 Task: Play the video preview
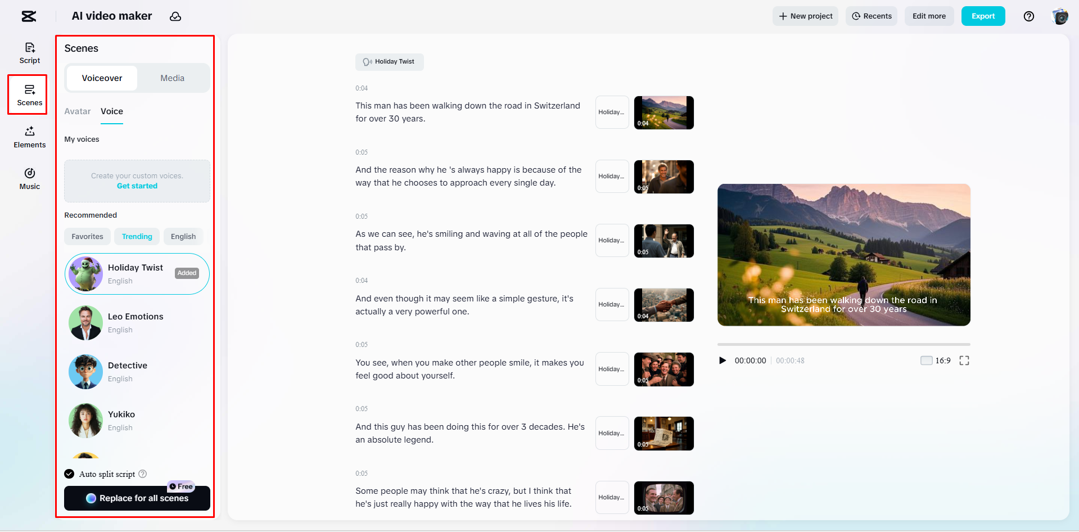723,360
